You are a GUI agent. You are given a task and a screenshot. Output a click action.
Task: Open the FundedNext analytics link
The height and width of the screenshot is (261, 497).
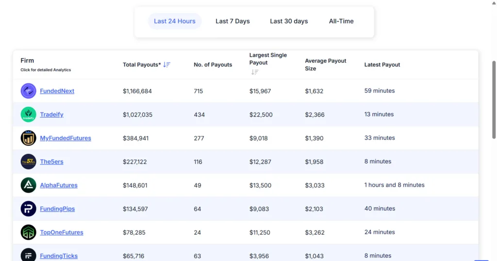tap(57, 91)
